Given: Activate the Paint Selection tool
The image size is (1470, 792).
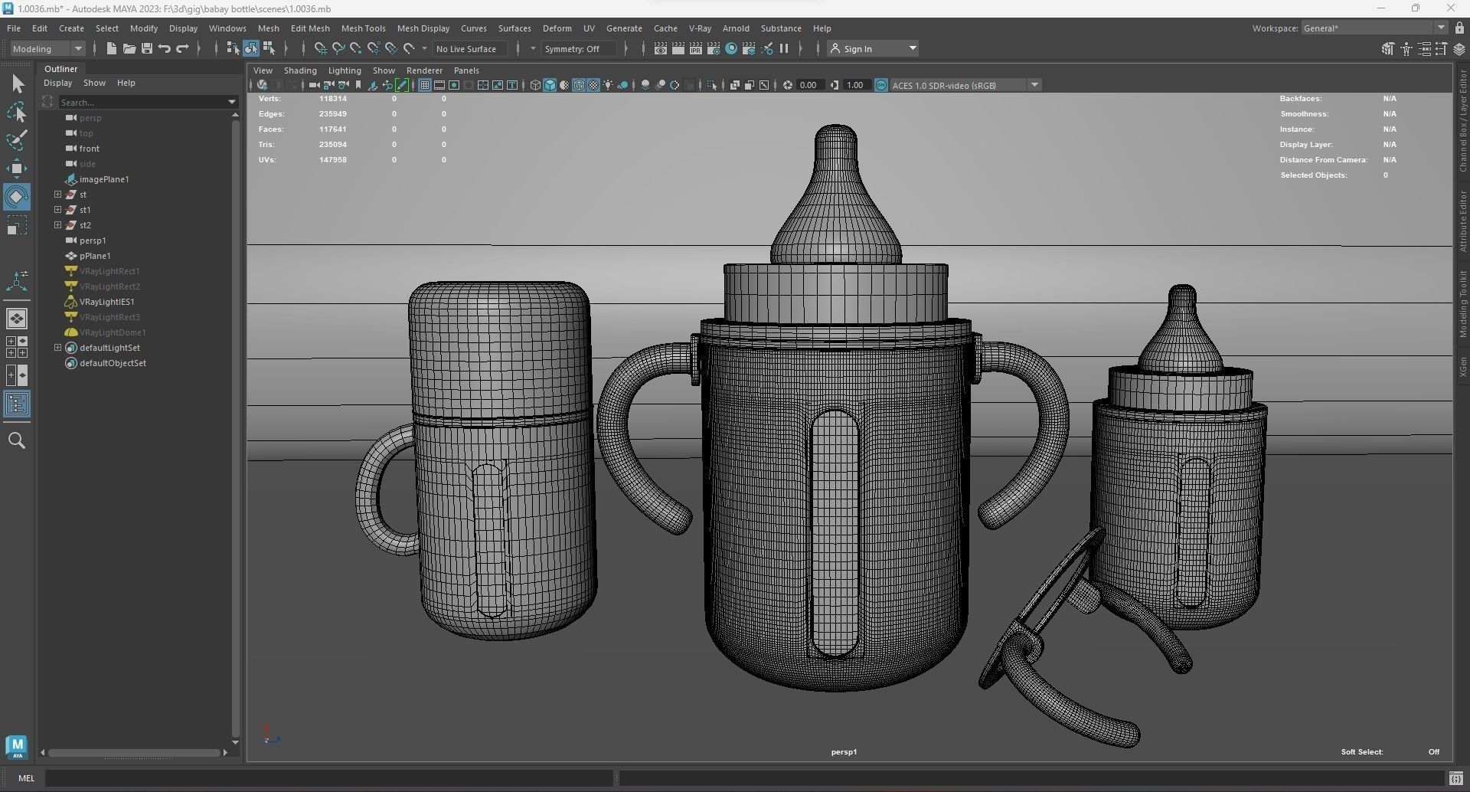Looking at the screenshot, I should pyautogui.click(x=17, y=140).
